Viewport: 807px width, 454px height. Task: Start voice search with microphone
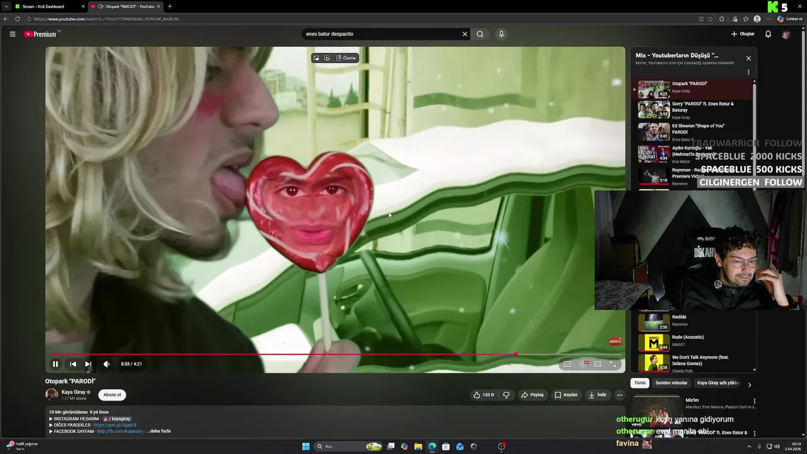coord(501,34)
